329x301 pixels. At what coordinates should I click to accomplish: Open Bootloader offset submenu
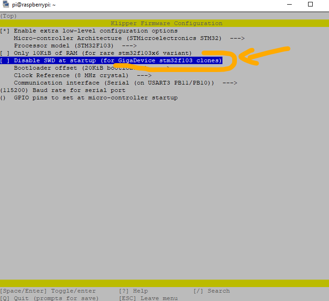tap(92, 68)
